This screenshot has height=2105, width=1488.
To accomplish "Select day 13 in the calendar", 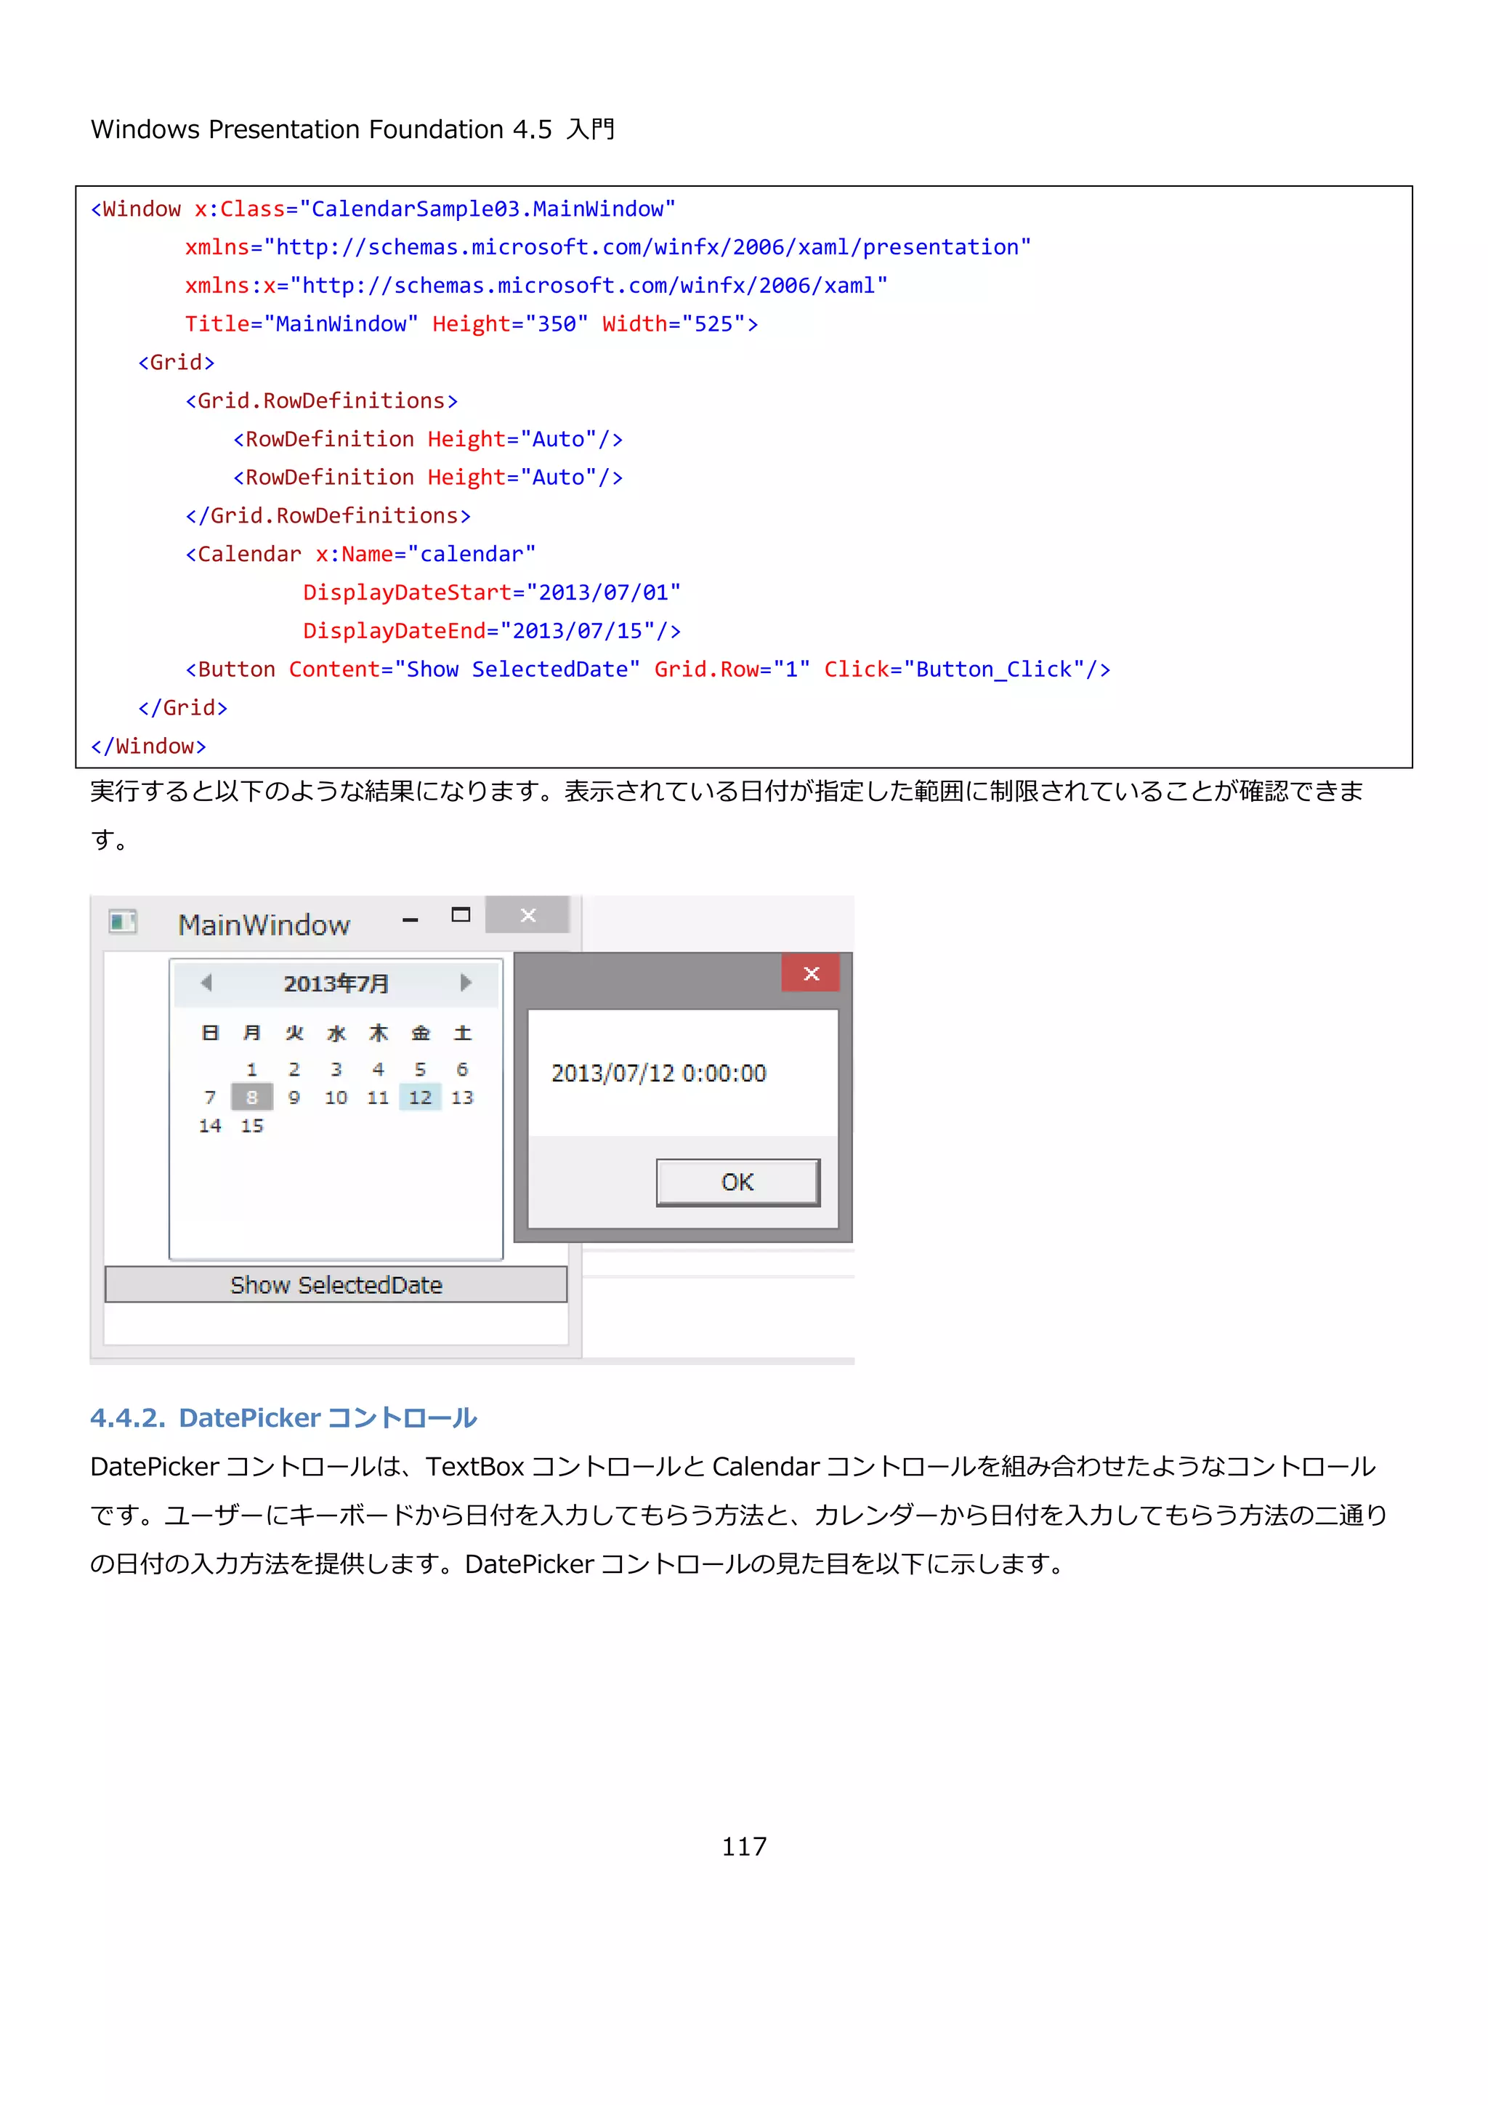I will click(463, 1098).
